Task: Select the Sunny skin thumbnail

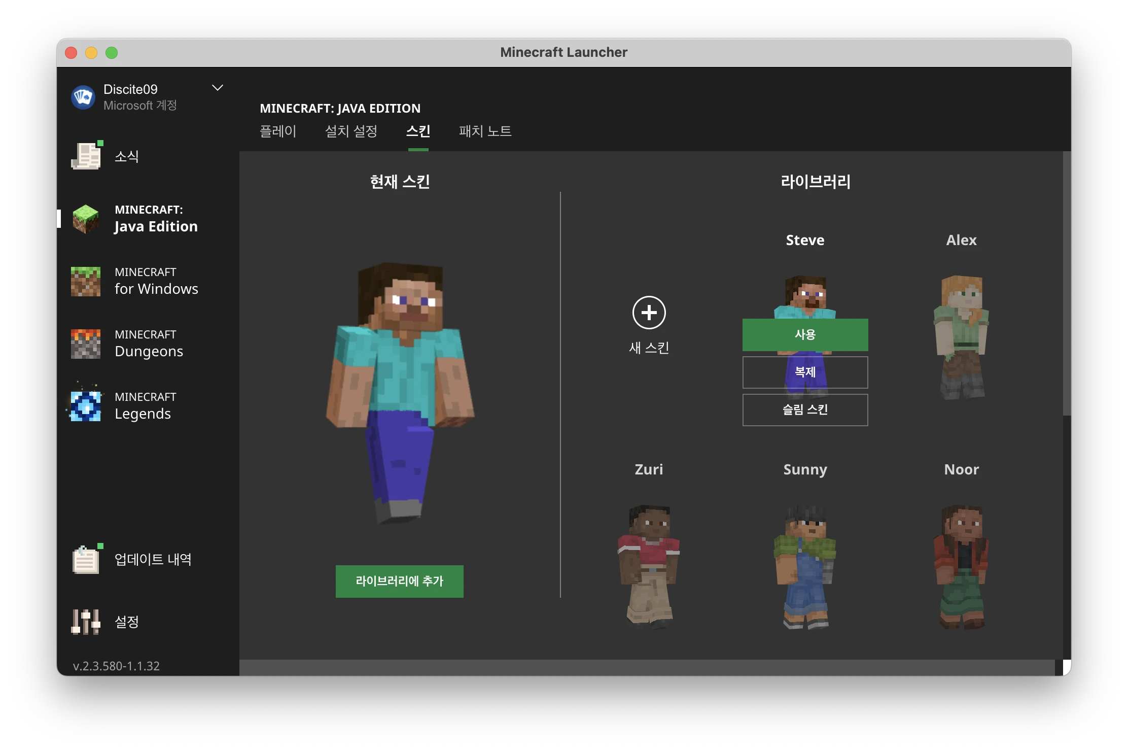Action: pyautogui.click(x=805, y=566)
